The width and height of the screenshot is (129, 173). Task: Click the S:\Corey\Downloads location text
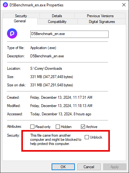(x=46, y=68)
